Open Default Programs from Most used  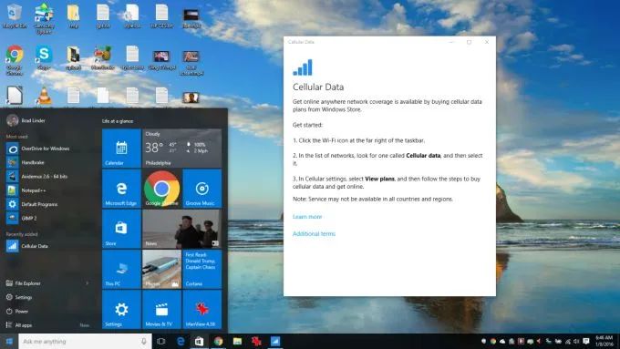[x=32, y=204]
